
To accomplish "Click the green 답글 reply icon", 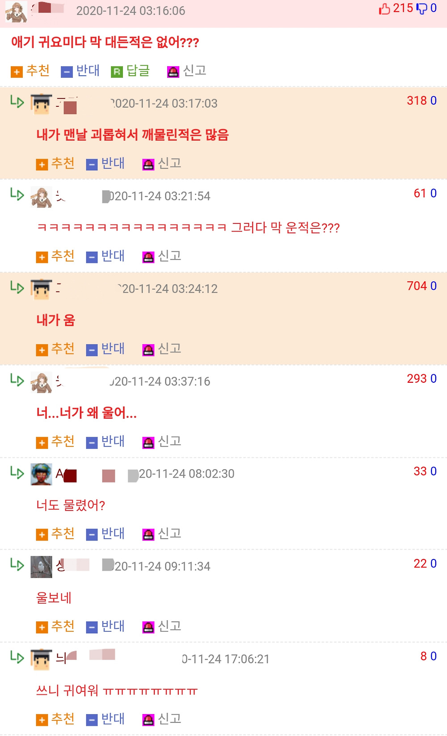I will pos(117,72).
